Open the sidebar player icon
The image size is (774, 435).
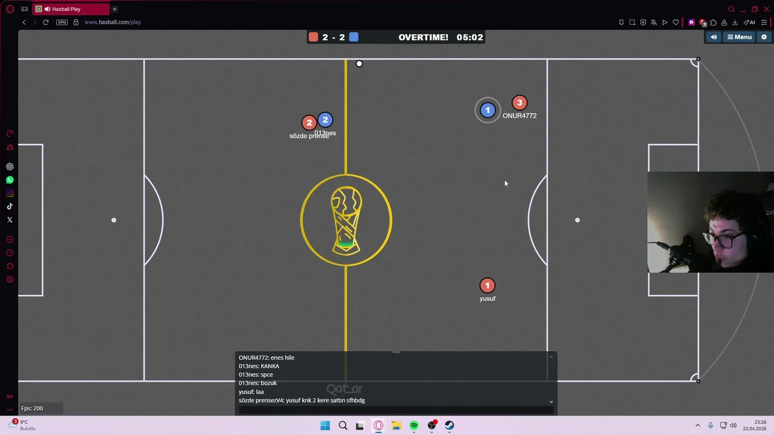[x=10, y=239]
